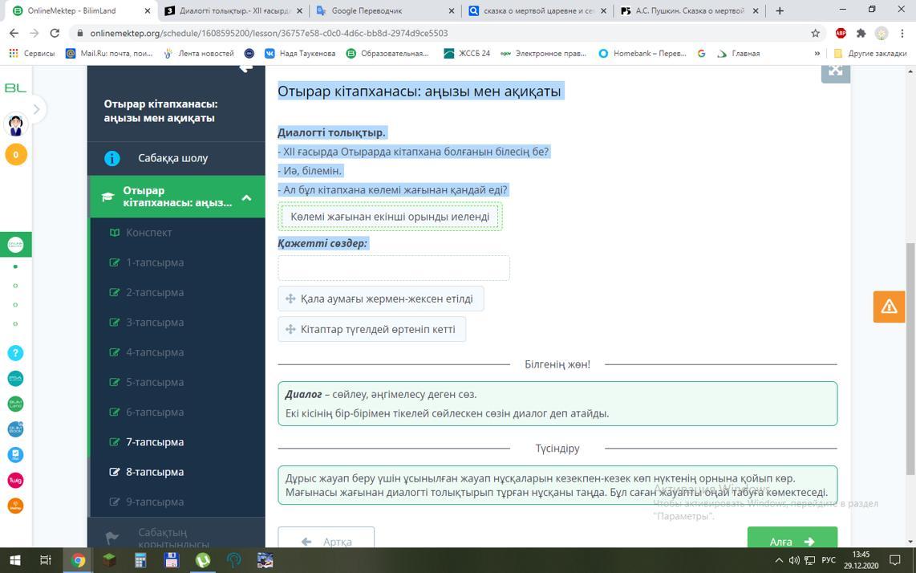Reload the current page
The height and width of the screenshot is (573, 916).
(x=55, y=34)
